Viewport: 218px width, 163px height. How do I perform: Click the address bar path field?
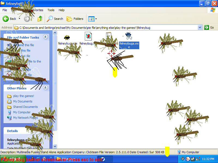106,27
